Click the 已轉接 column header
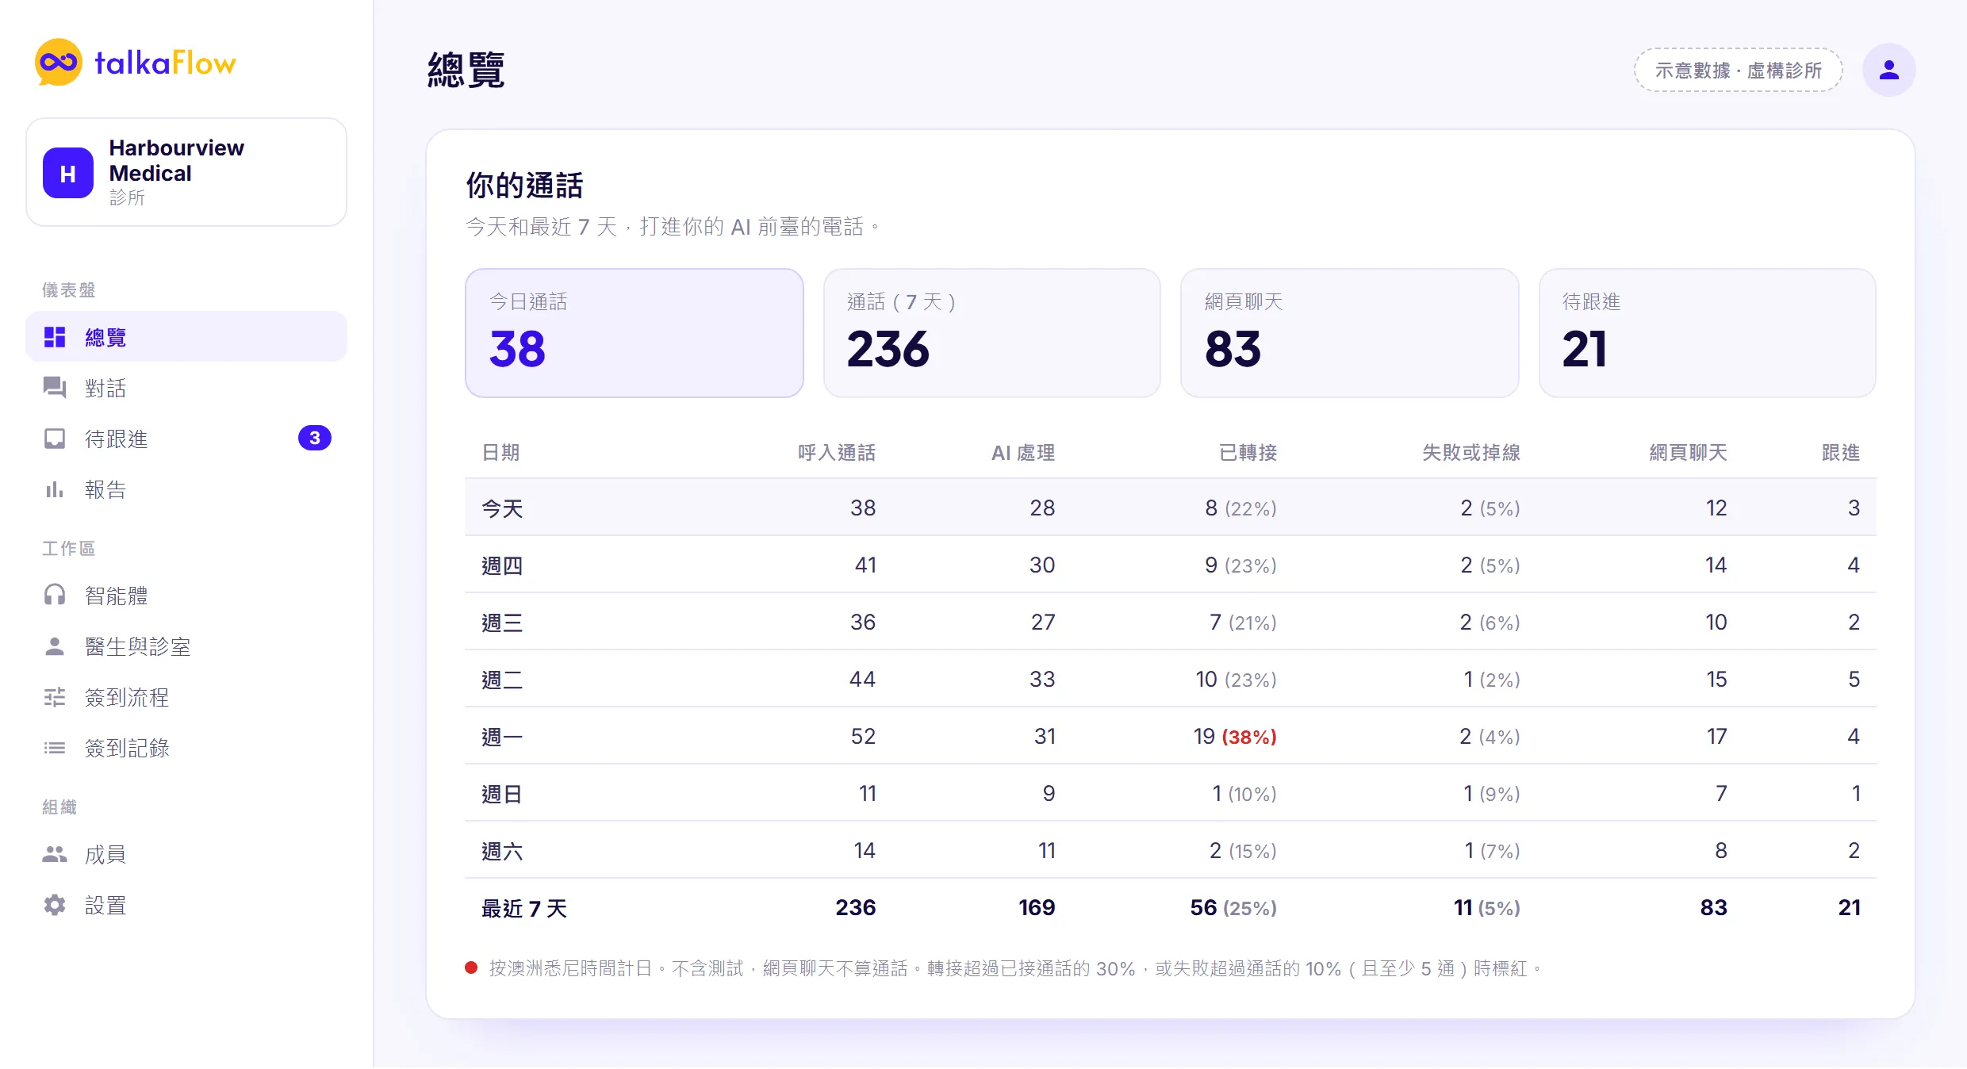1967x1069 pixels. (1248, 453)
